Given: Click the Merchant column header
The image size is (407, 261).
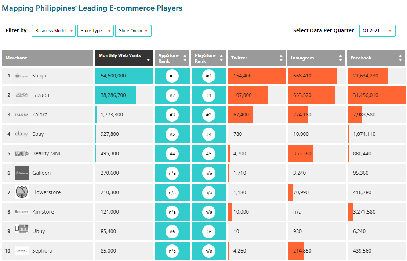Looking at the screenshot, I should pos(47,58).
